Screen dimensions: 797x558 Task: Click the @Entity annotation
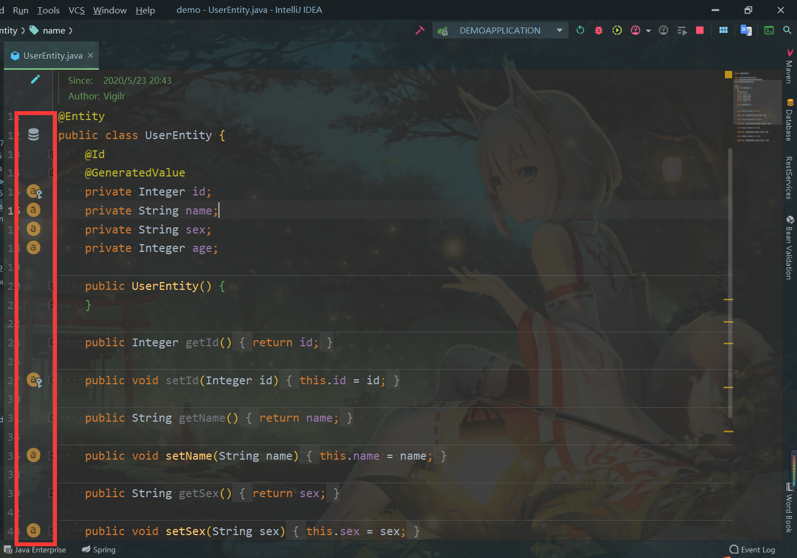82,116
